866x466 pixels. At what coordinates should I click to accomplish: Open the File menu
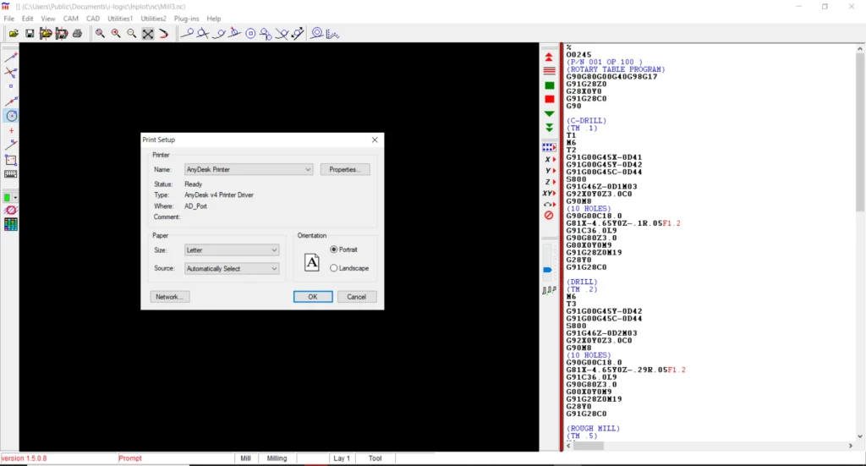[8, 19]
